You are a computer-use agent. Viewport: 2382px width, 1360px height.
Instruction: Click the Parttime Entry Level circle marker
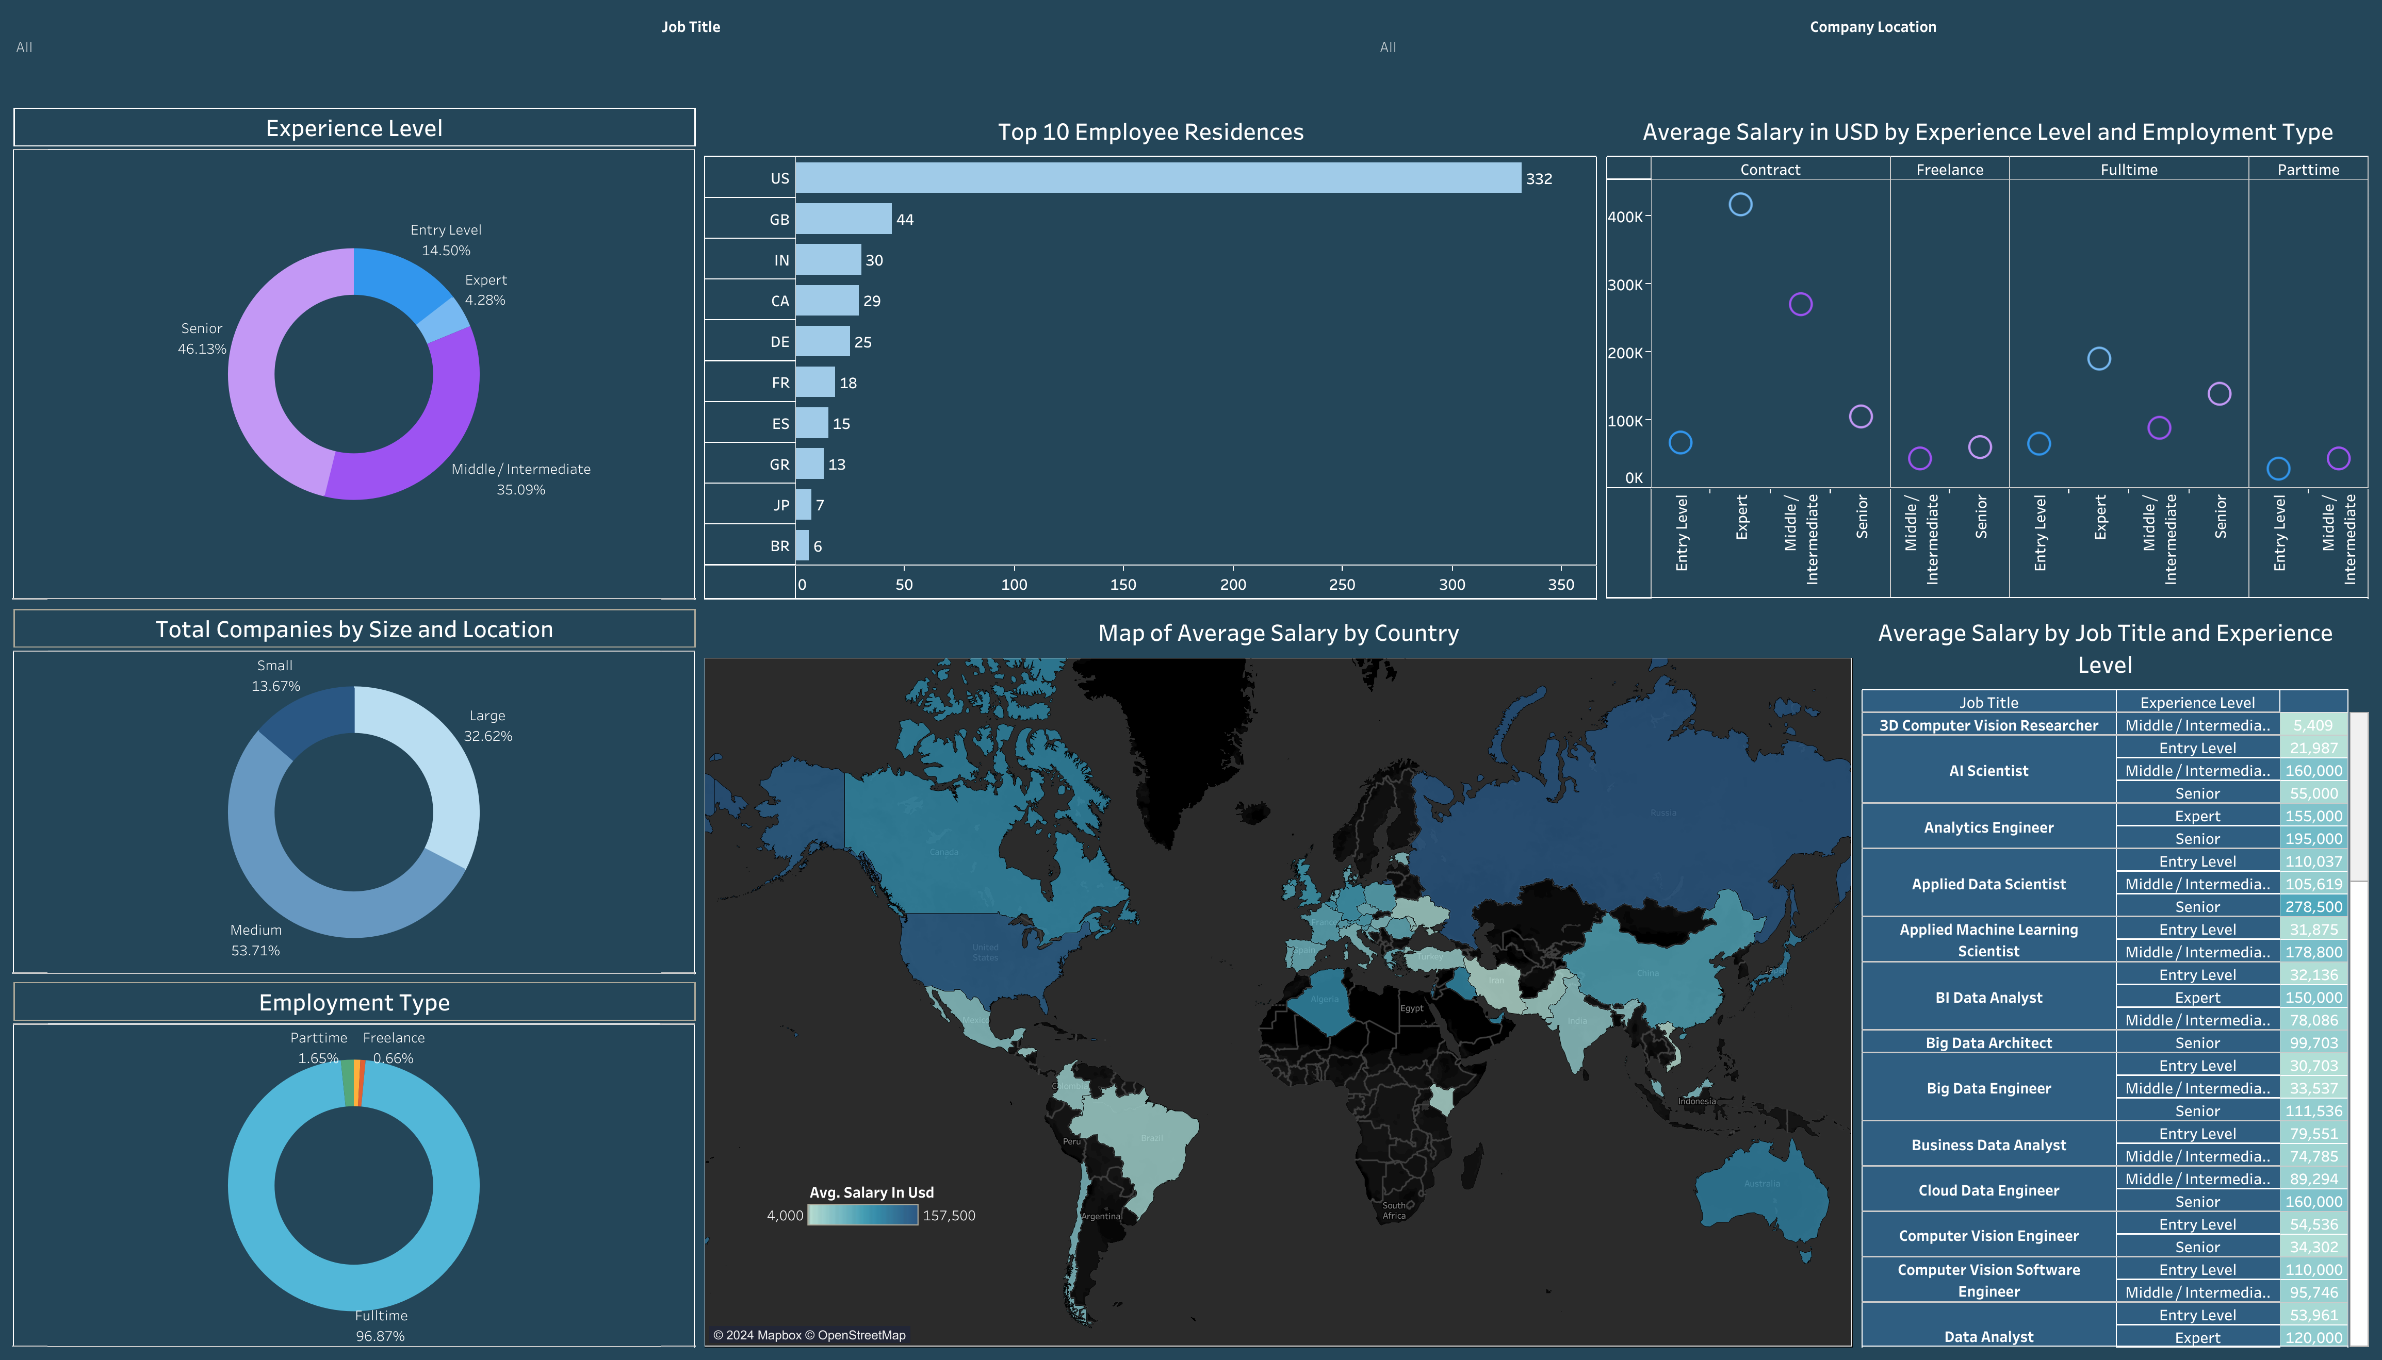pyautogui.click(x=2278, y=469)
